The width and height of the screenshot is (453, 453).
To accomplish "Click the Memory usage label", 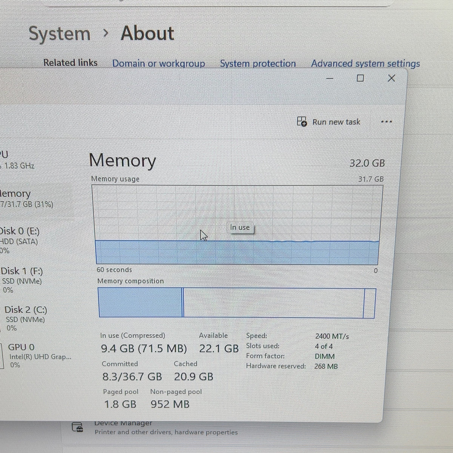I will (116, 179).
